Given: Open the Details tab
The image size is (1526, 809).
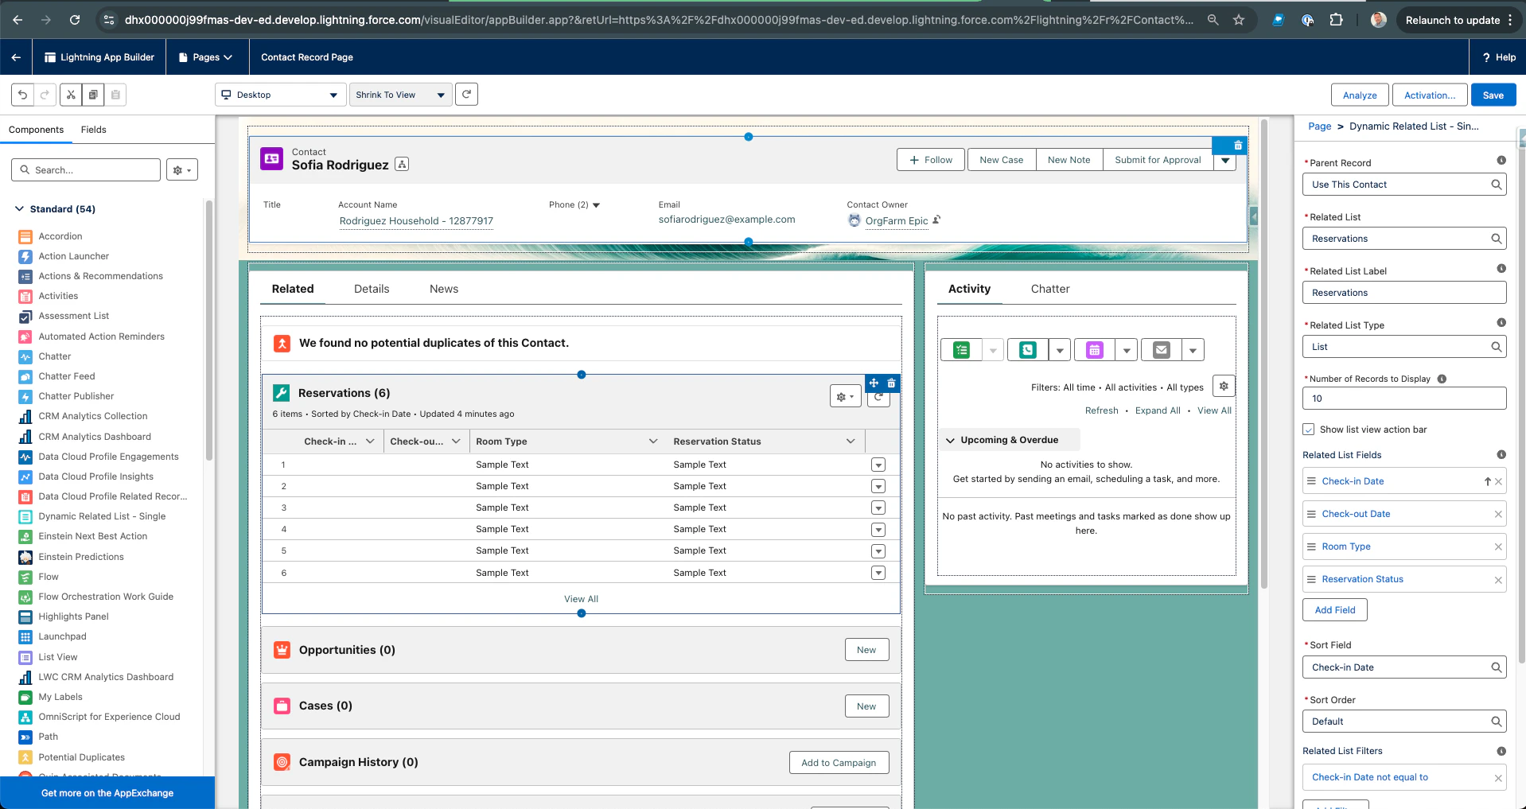Looking at the screenshot, I should (x=372, y=289).
